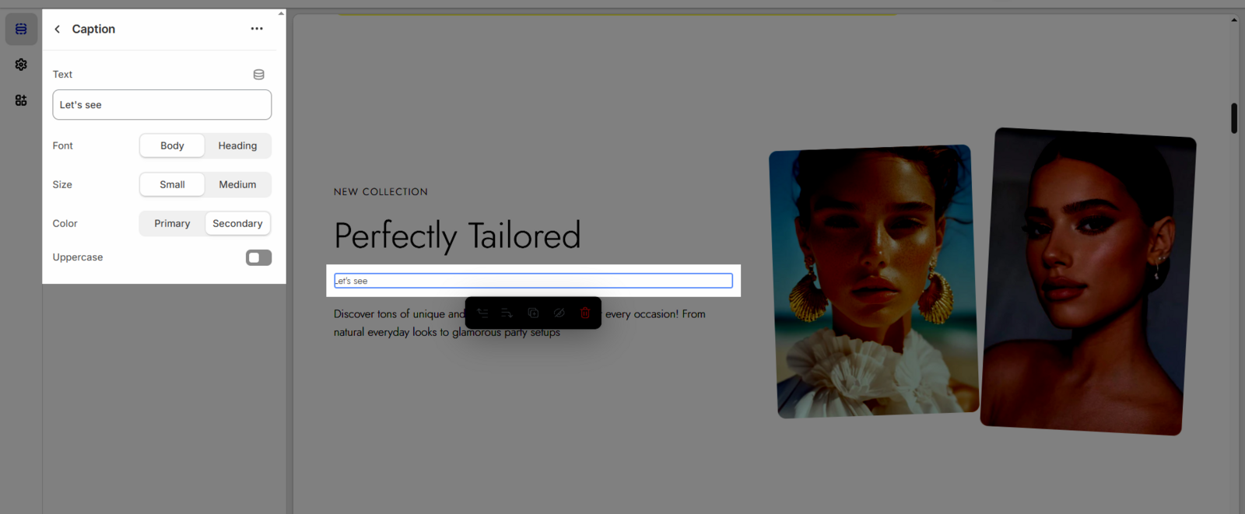
Task: Select the Small size option
Action: pyautogui.click(x=172, y=185)
